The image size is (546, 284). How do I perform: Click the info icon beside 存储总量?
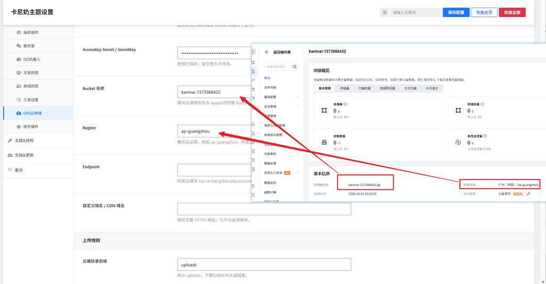482,104
